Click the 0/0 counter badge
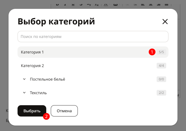Screen dimensions: 186x131 tap(161, 79)
